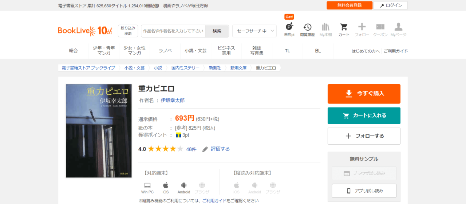Open the カート shopping cart icon
This screenshot has width=466, height=204.
tap(344, 29)
